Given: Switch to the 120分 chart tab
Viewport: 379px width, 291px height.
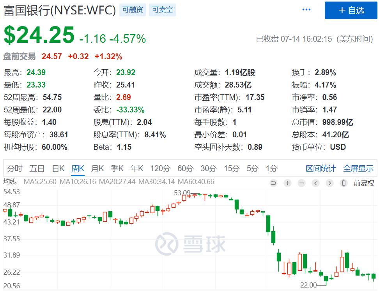Looking at the screenshot, I should click(x=160, y=168).
